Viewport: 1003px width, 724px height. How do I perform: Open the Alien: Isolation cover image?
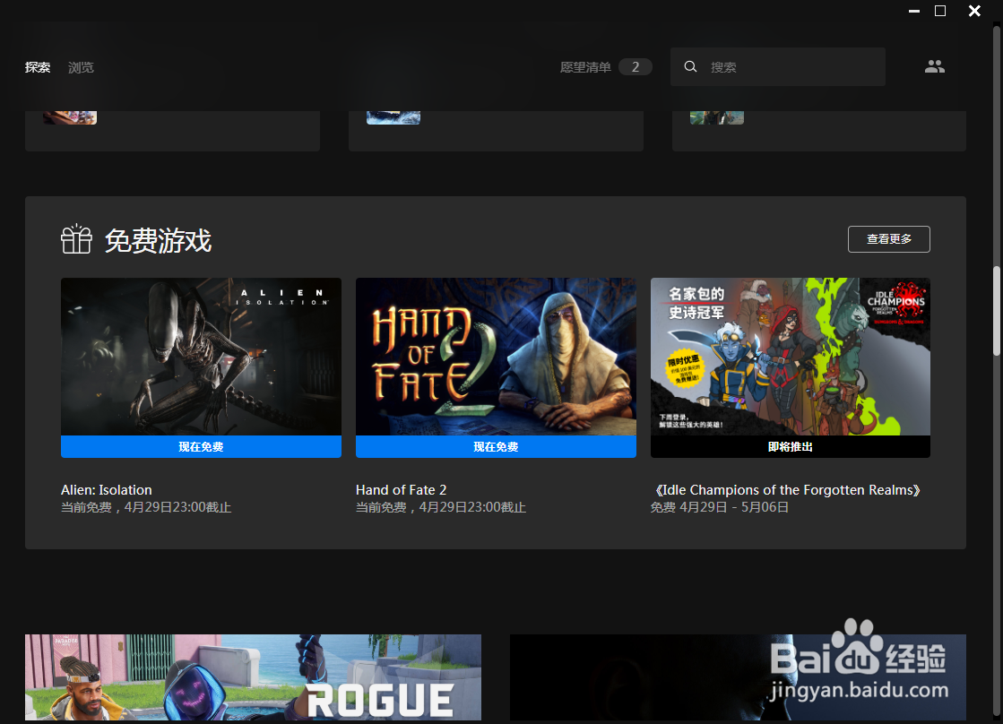[201, 357]
